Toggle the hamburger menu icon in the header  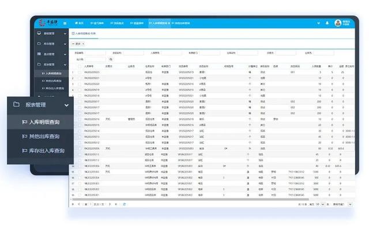click(65, 23)
